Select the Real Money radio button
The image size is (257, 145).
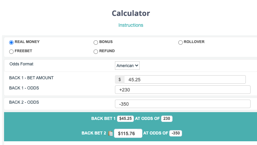pyautogui.click(x=11, y=42)
